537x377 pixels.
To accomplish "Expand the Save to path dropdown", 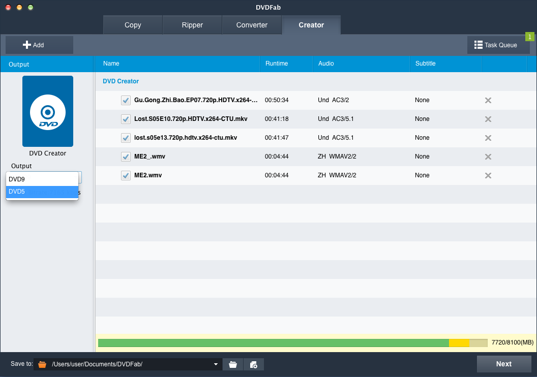I will pyautogui.click(x=216, y=364).
